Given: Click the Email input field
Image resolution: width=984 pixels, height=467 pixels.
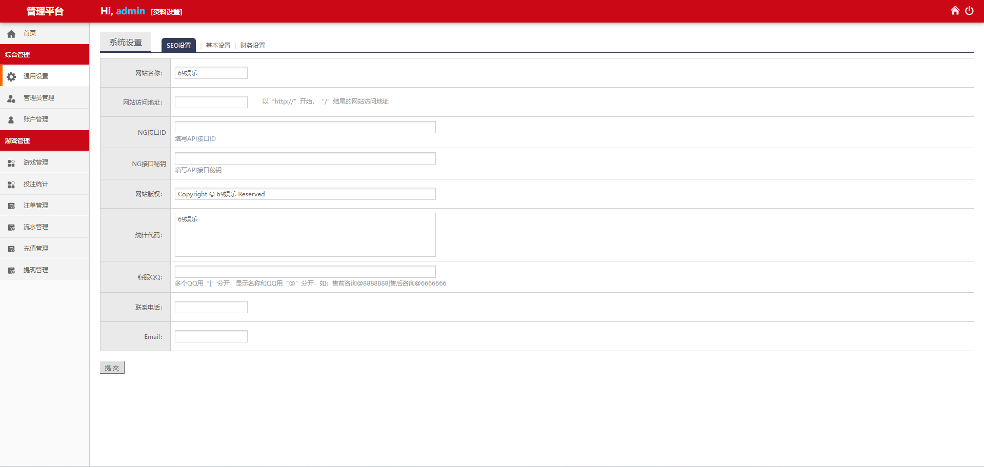Looking at the screenshot, I should 211,336.
